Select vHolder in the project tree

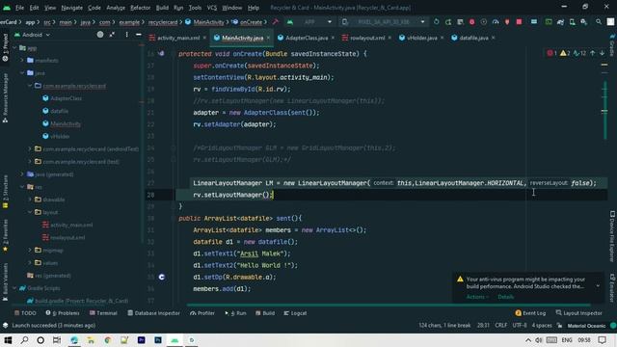pos(56,136)
